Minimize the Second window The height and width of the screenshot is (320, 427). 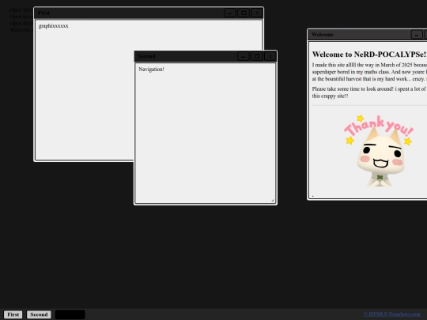(244, 56)
